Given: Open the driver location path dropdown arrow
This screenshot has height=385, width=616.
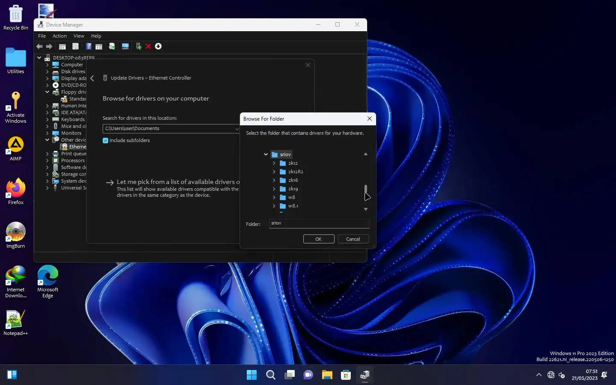Looking at the screenshot, I should (x=237, y=129).
